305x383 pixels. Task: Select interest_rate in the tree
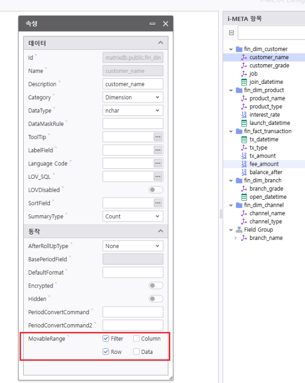tap(264, 114)
